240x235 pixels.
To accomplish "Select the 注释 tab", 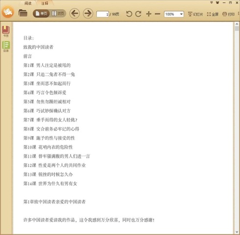I will coord(44,3).
